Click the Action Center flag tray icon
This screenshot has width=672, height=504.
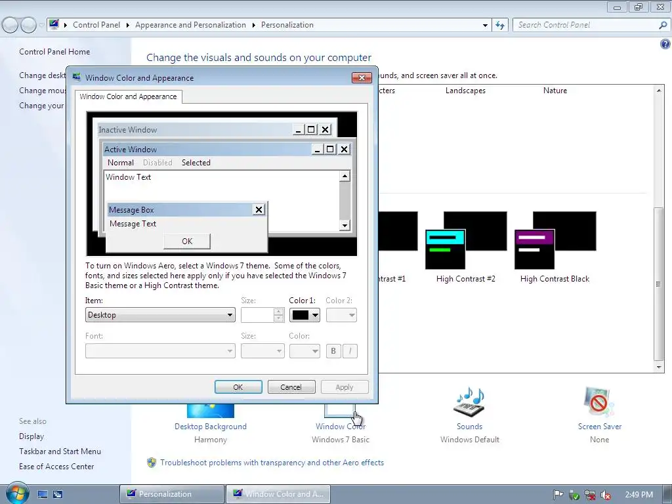click(x=558, y=495)
